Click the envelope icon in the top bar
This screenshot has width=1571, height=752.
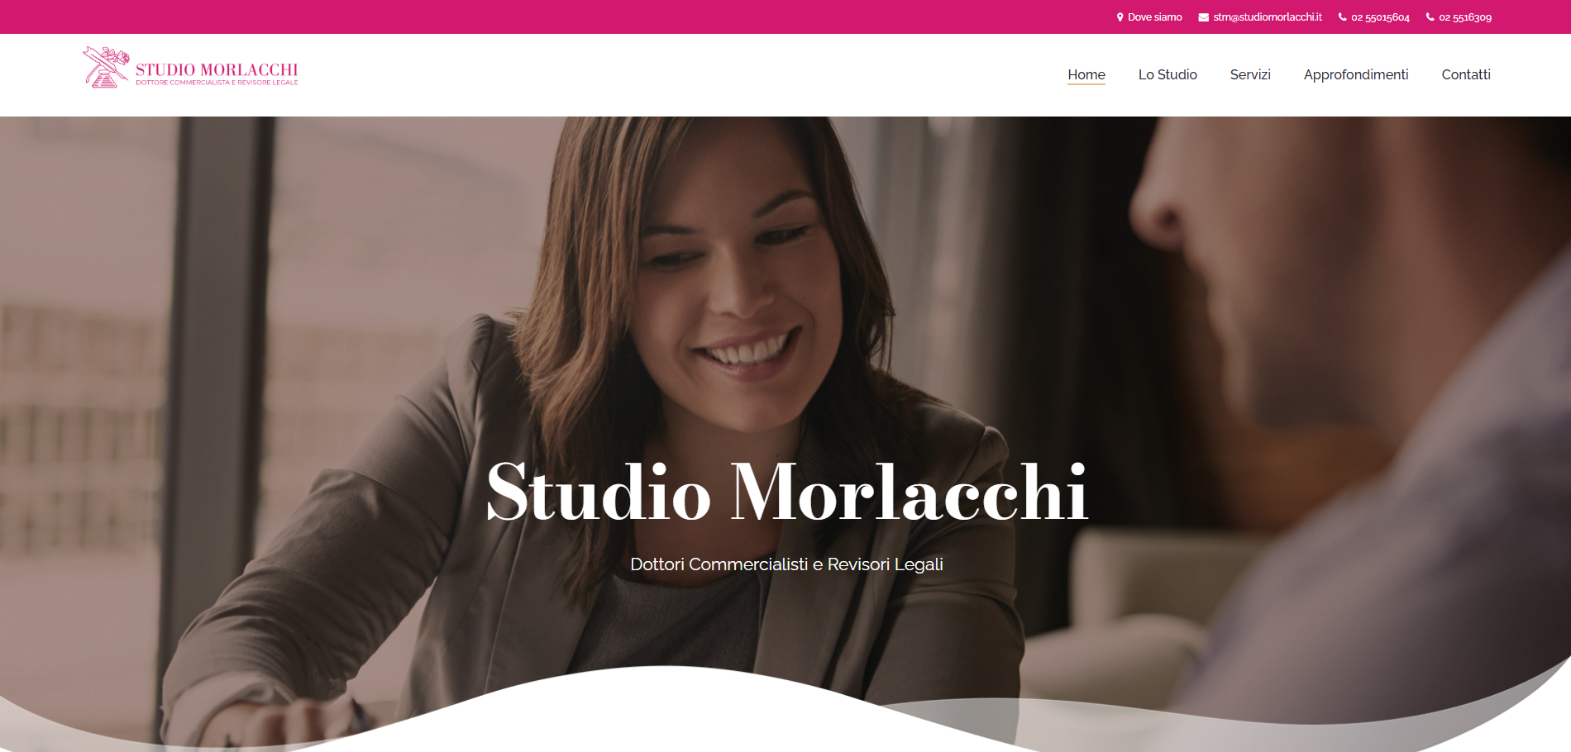tap(1204, 17)
